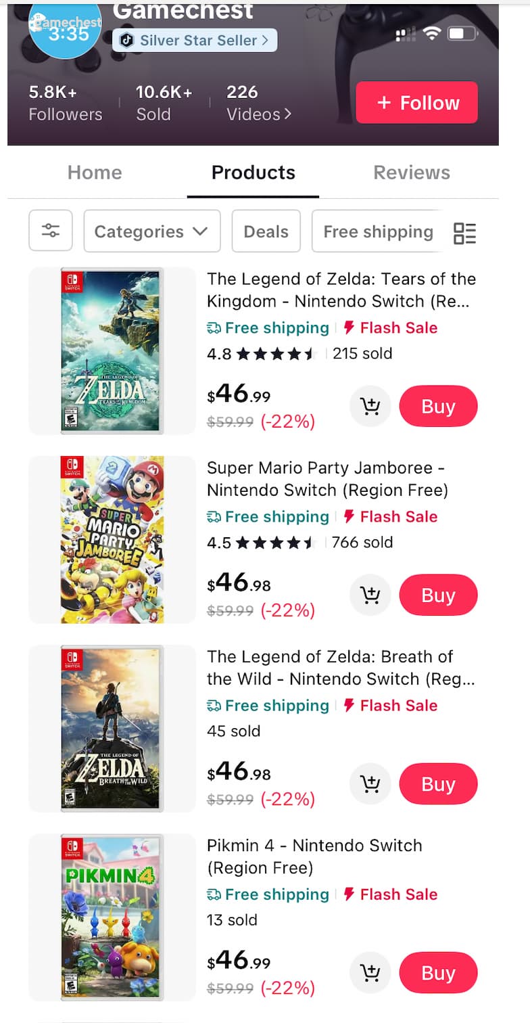530x1023 pixels.
Task: Switch to the Reviews tab
Action: 411,173
